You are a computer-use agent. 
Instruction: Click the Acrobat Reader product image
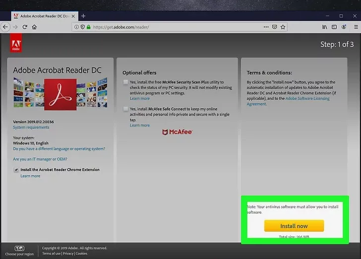(60, 94)
